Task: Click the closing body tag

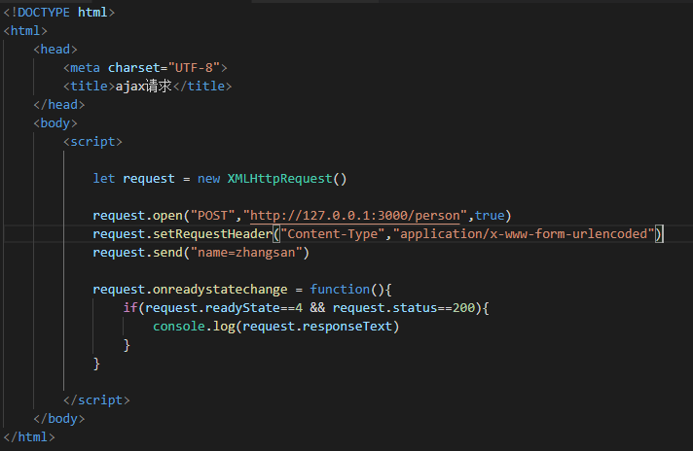Action: (x=58, y=419)
